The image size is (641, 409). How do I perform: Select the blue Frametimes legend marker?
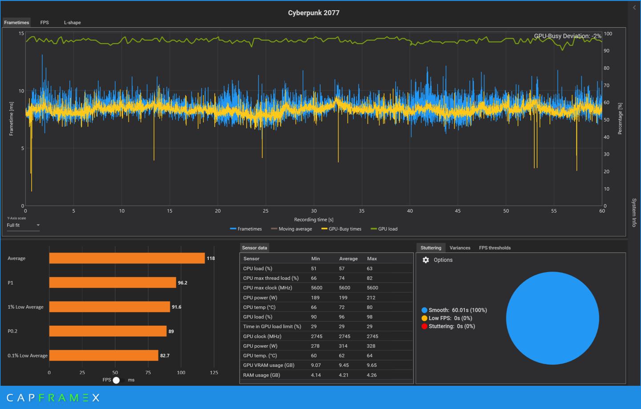233,229
